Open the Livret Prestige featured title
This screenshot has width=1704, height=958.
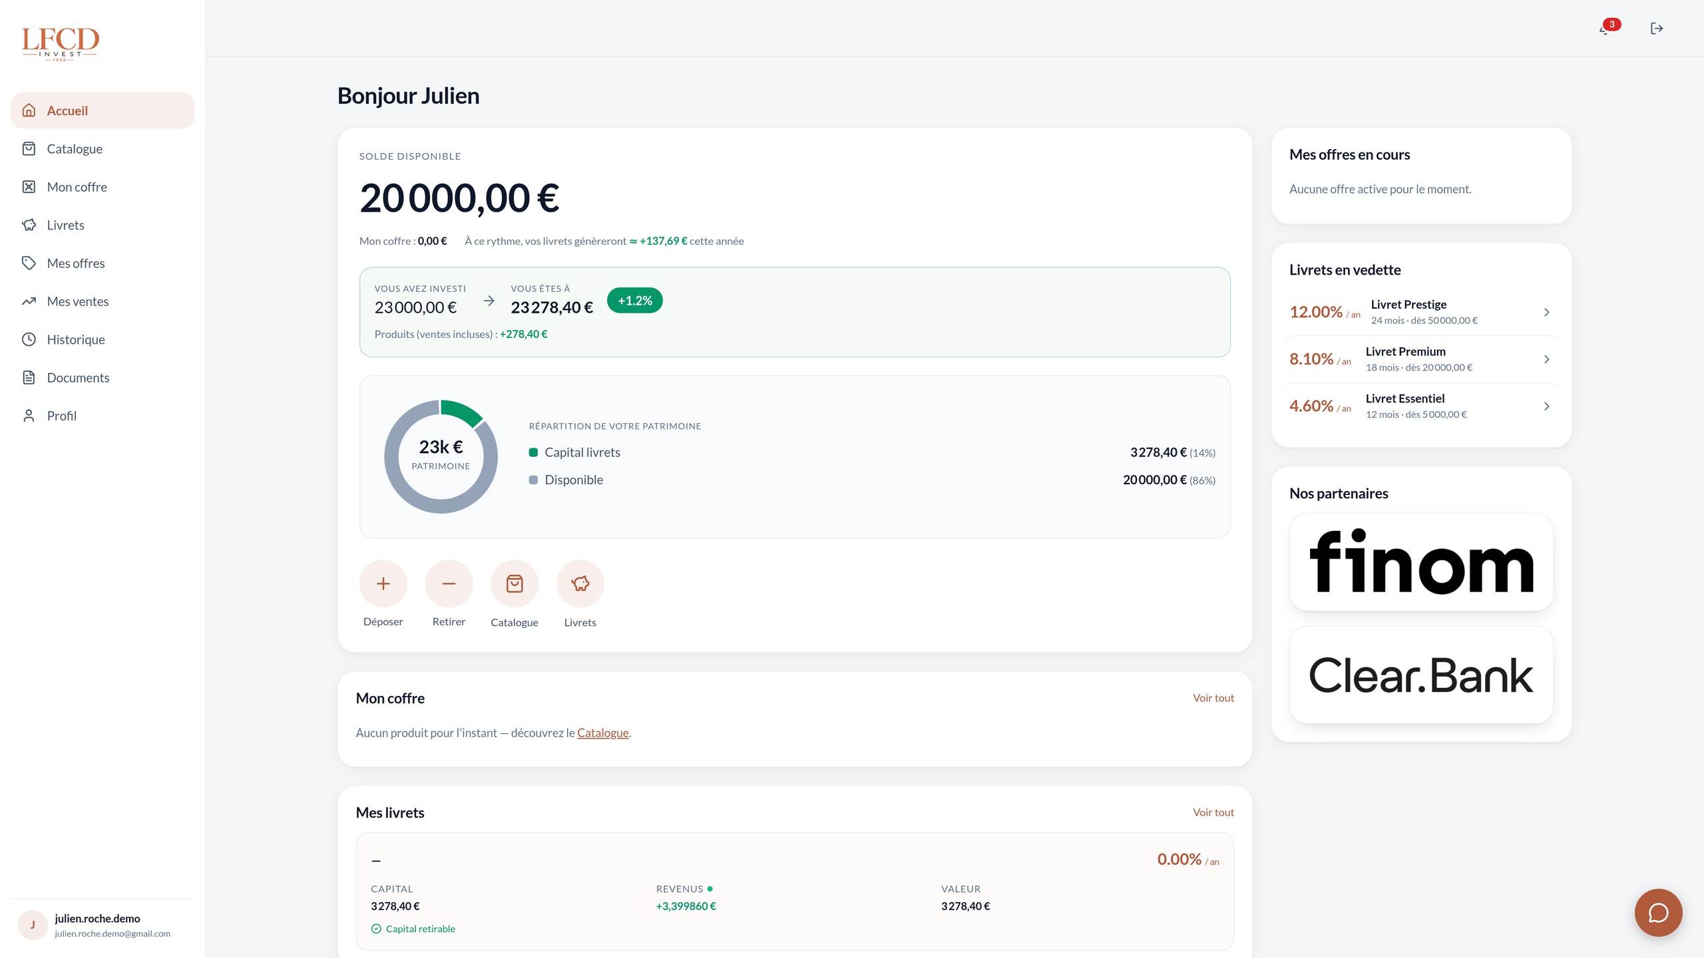tap(1408, 304)
